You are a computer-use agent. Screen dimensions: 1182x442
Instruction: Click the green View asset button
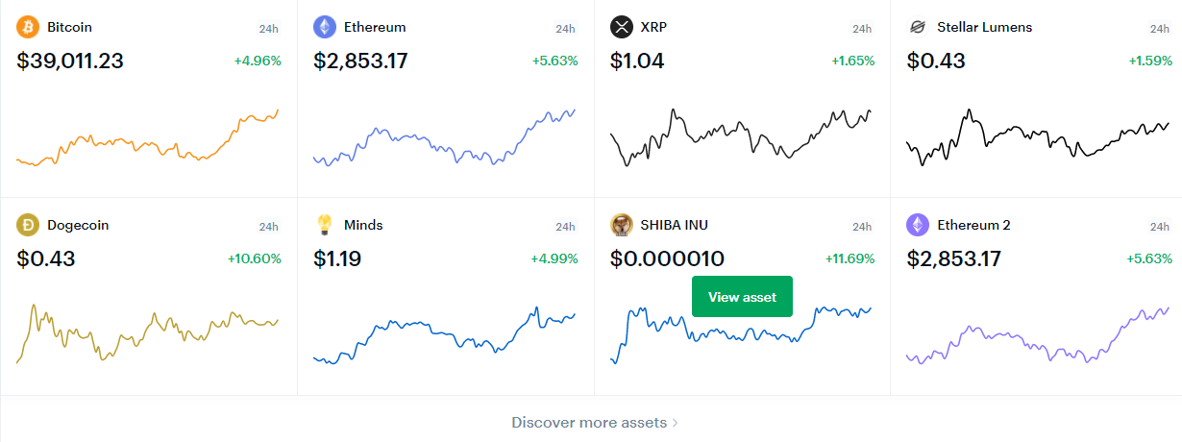click(x=742, y=297)
